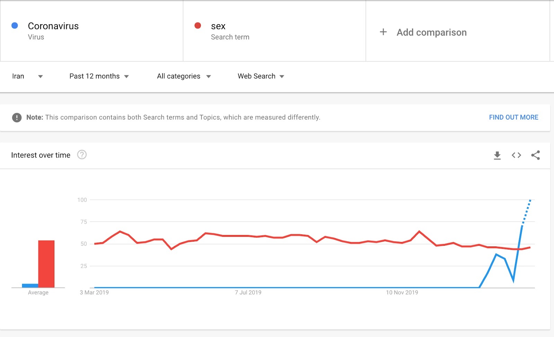The height and width of the screenshot is (337, 554).
Task: Click the red sex term dot
Action: (x=198, y=26)
